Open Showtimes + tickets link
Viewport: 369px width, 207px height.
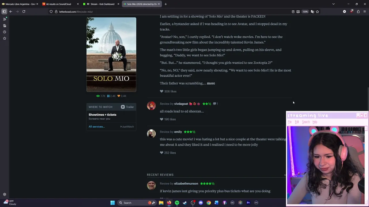[102, 115]
